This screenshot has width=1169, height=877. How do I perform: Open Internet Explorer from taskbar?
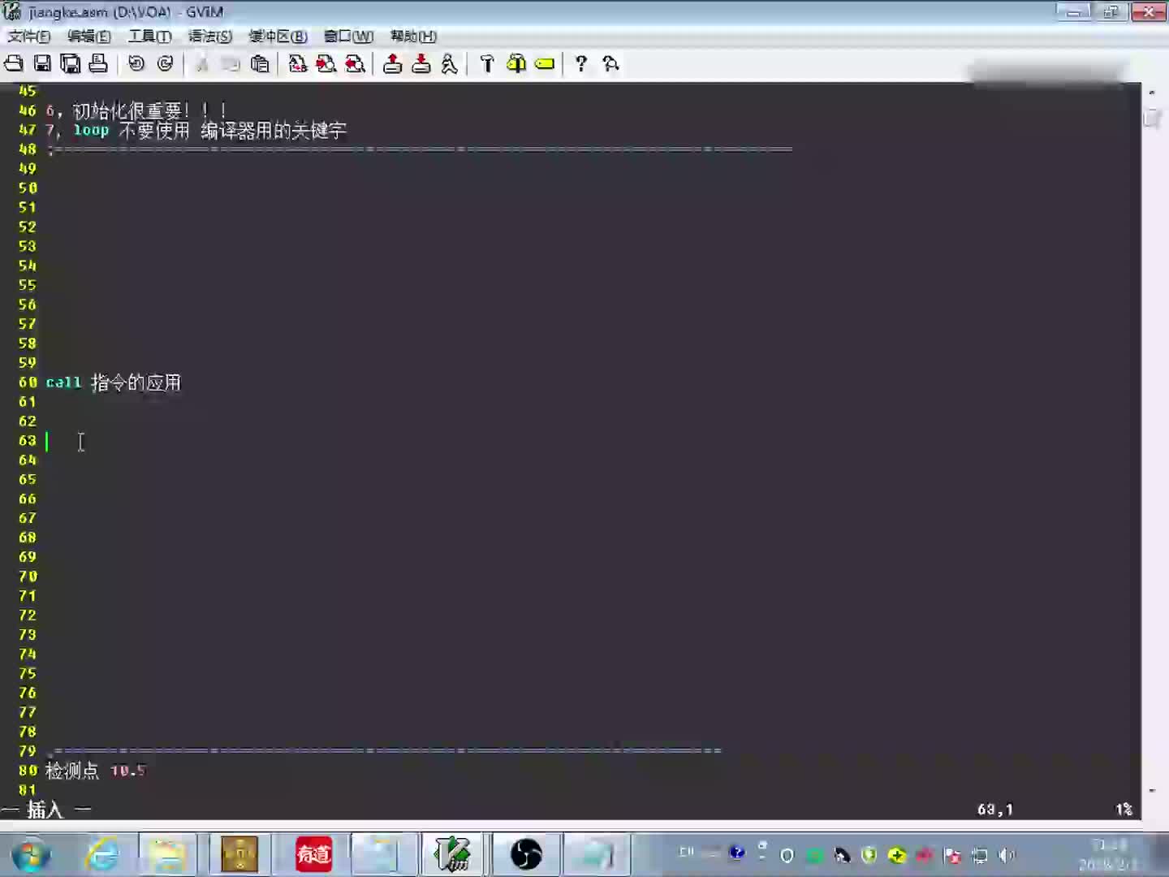tap(103, 855)
